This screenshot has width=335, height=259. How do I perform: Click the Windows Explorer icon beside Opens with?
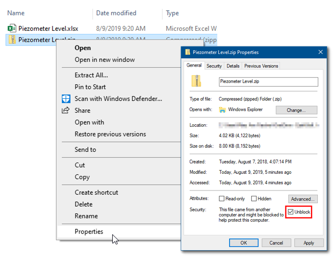click(223, 110)
